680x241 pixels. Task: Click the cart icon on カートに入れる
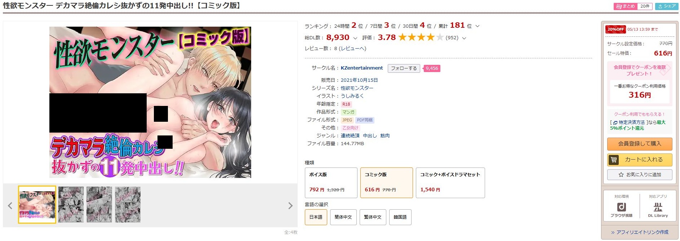614,160
